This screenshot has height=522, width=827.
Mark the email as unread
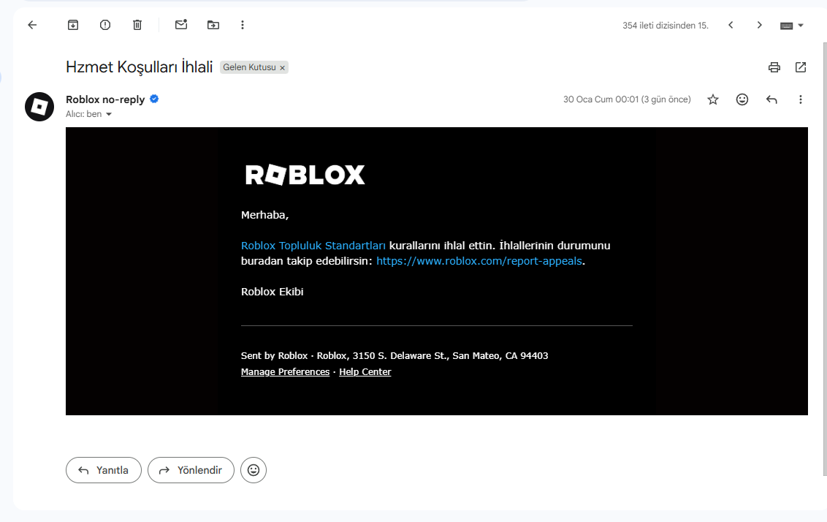[181, 25]
